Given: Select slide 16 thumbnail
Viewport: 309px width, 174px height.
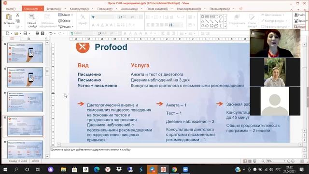Looking at the screenshot, I should coord(25,102).
